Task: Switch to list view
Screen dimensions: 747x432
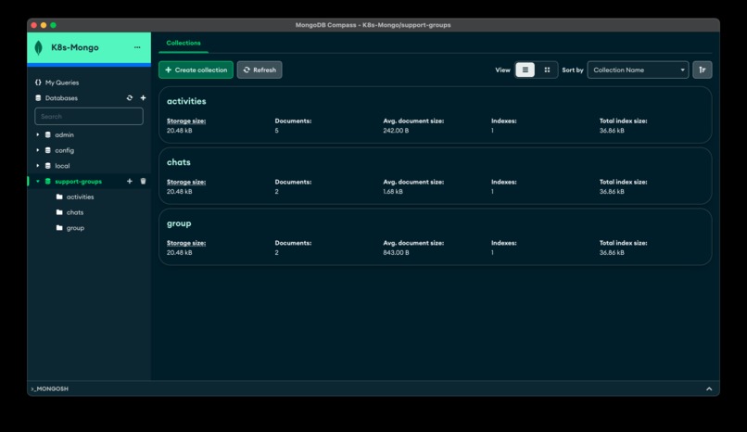Action: [x=525, y=70]
